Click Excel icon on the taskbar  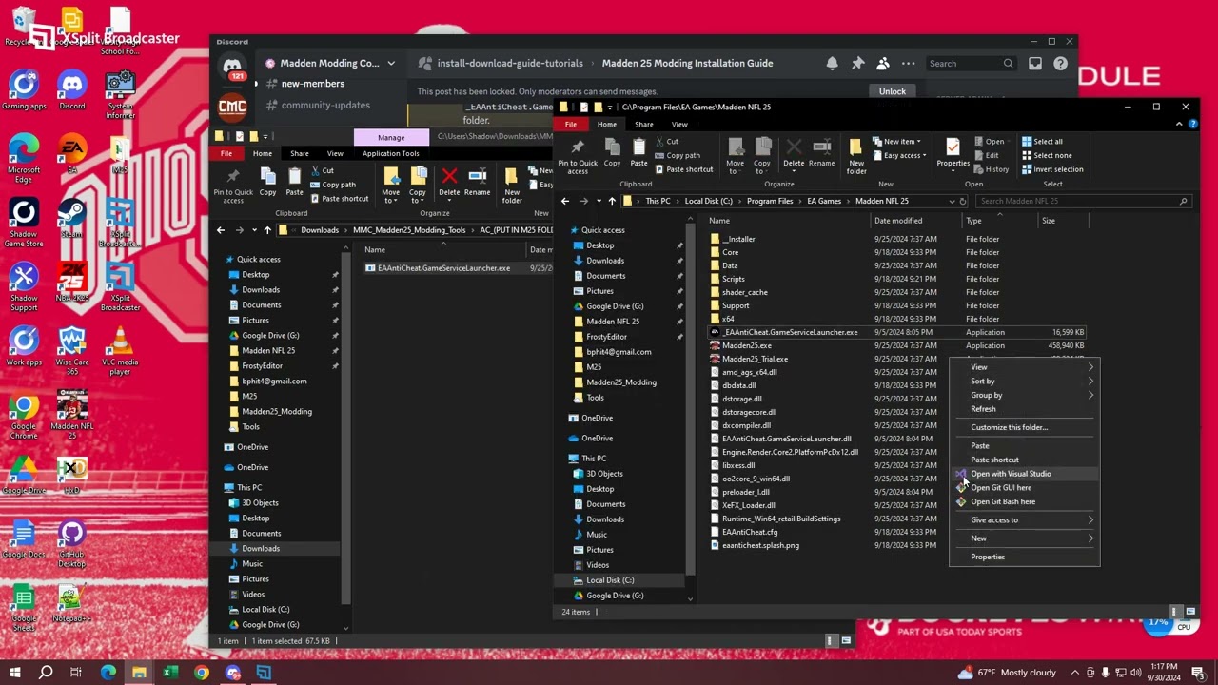click(x=170, y=673)
